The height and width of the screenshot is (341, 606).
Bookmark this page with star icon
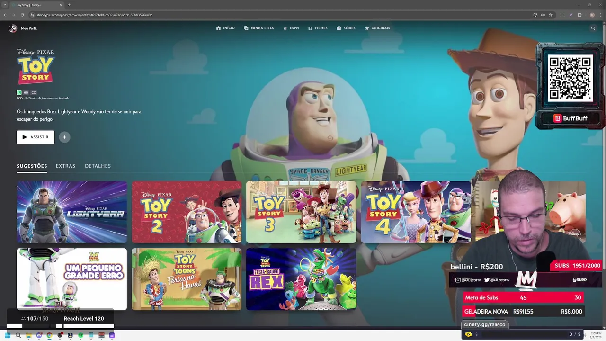pyautogui.click(x=551, y=15)
